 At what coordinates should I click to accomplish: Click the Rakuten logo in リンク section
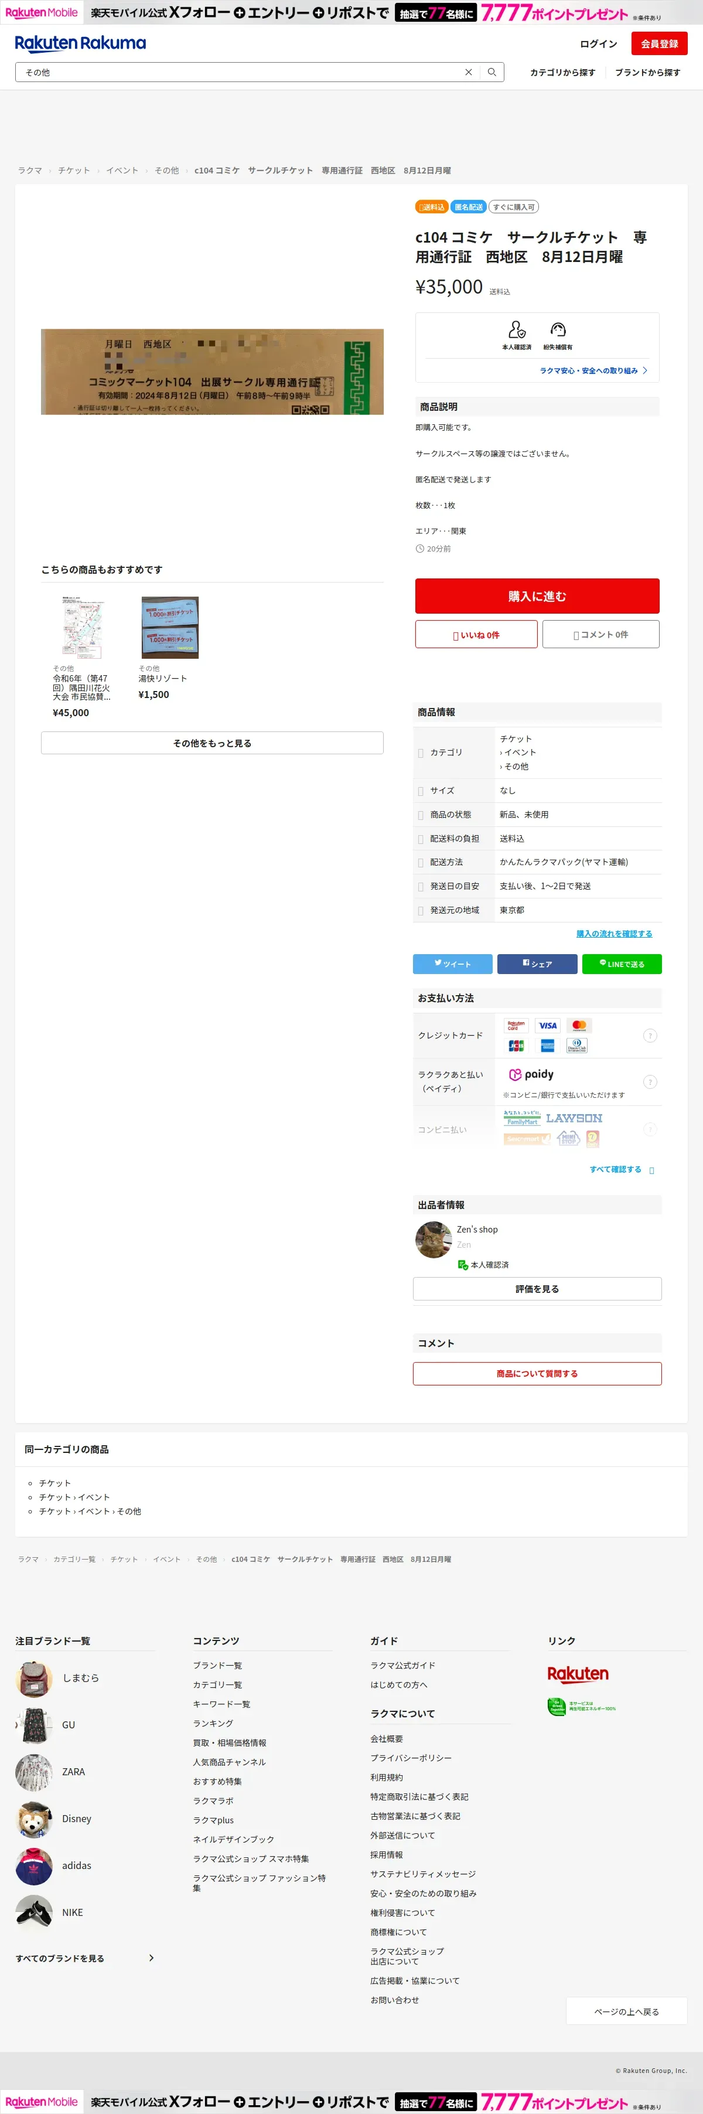point(578,1674)
